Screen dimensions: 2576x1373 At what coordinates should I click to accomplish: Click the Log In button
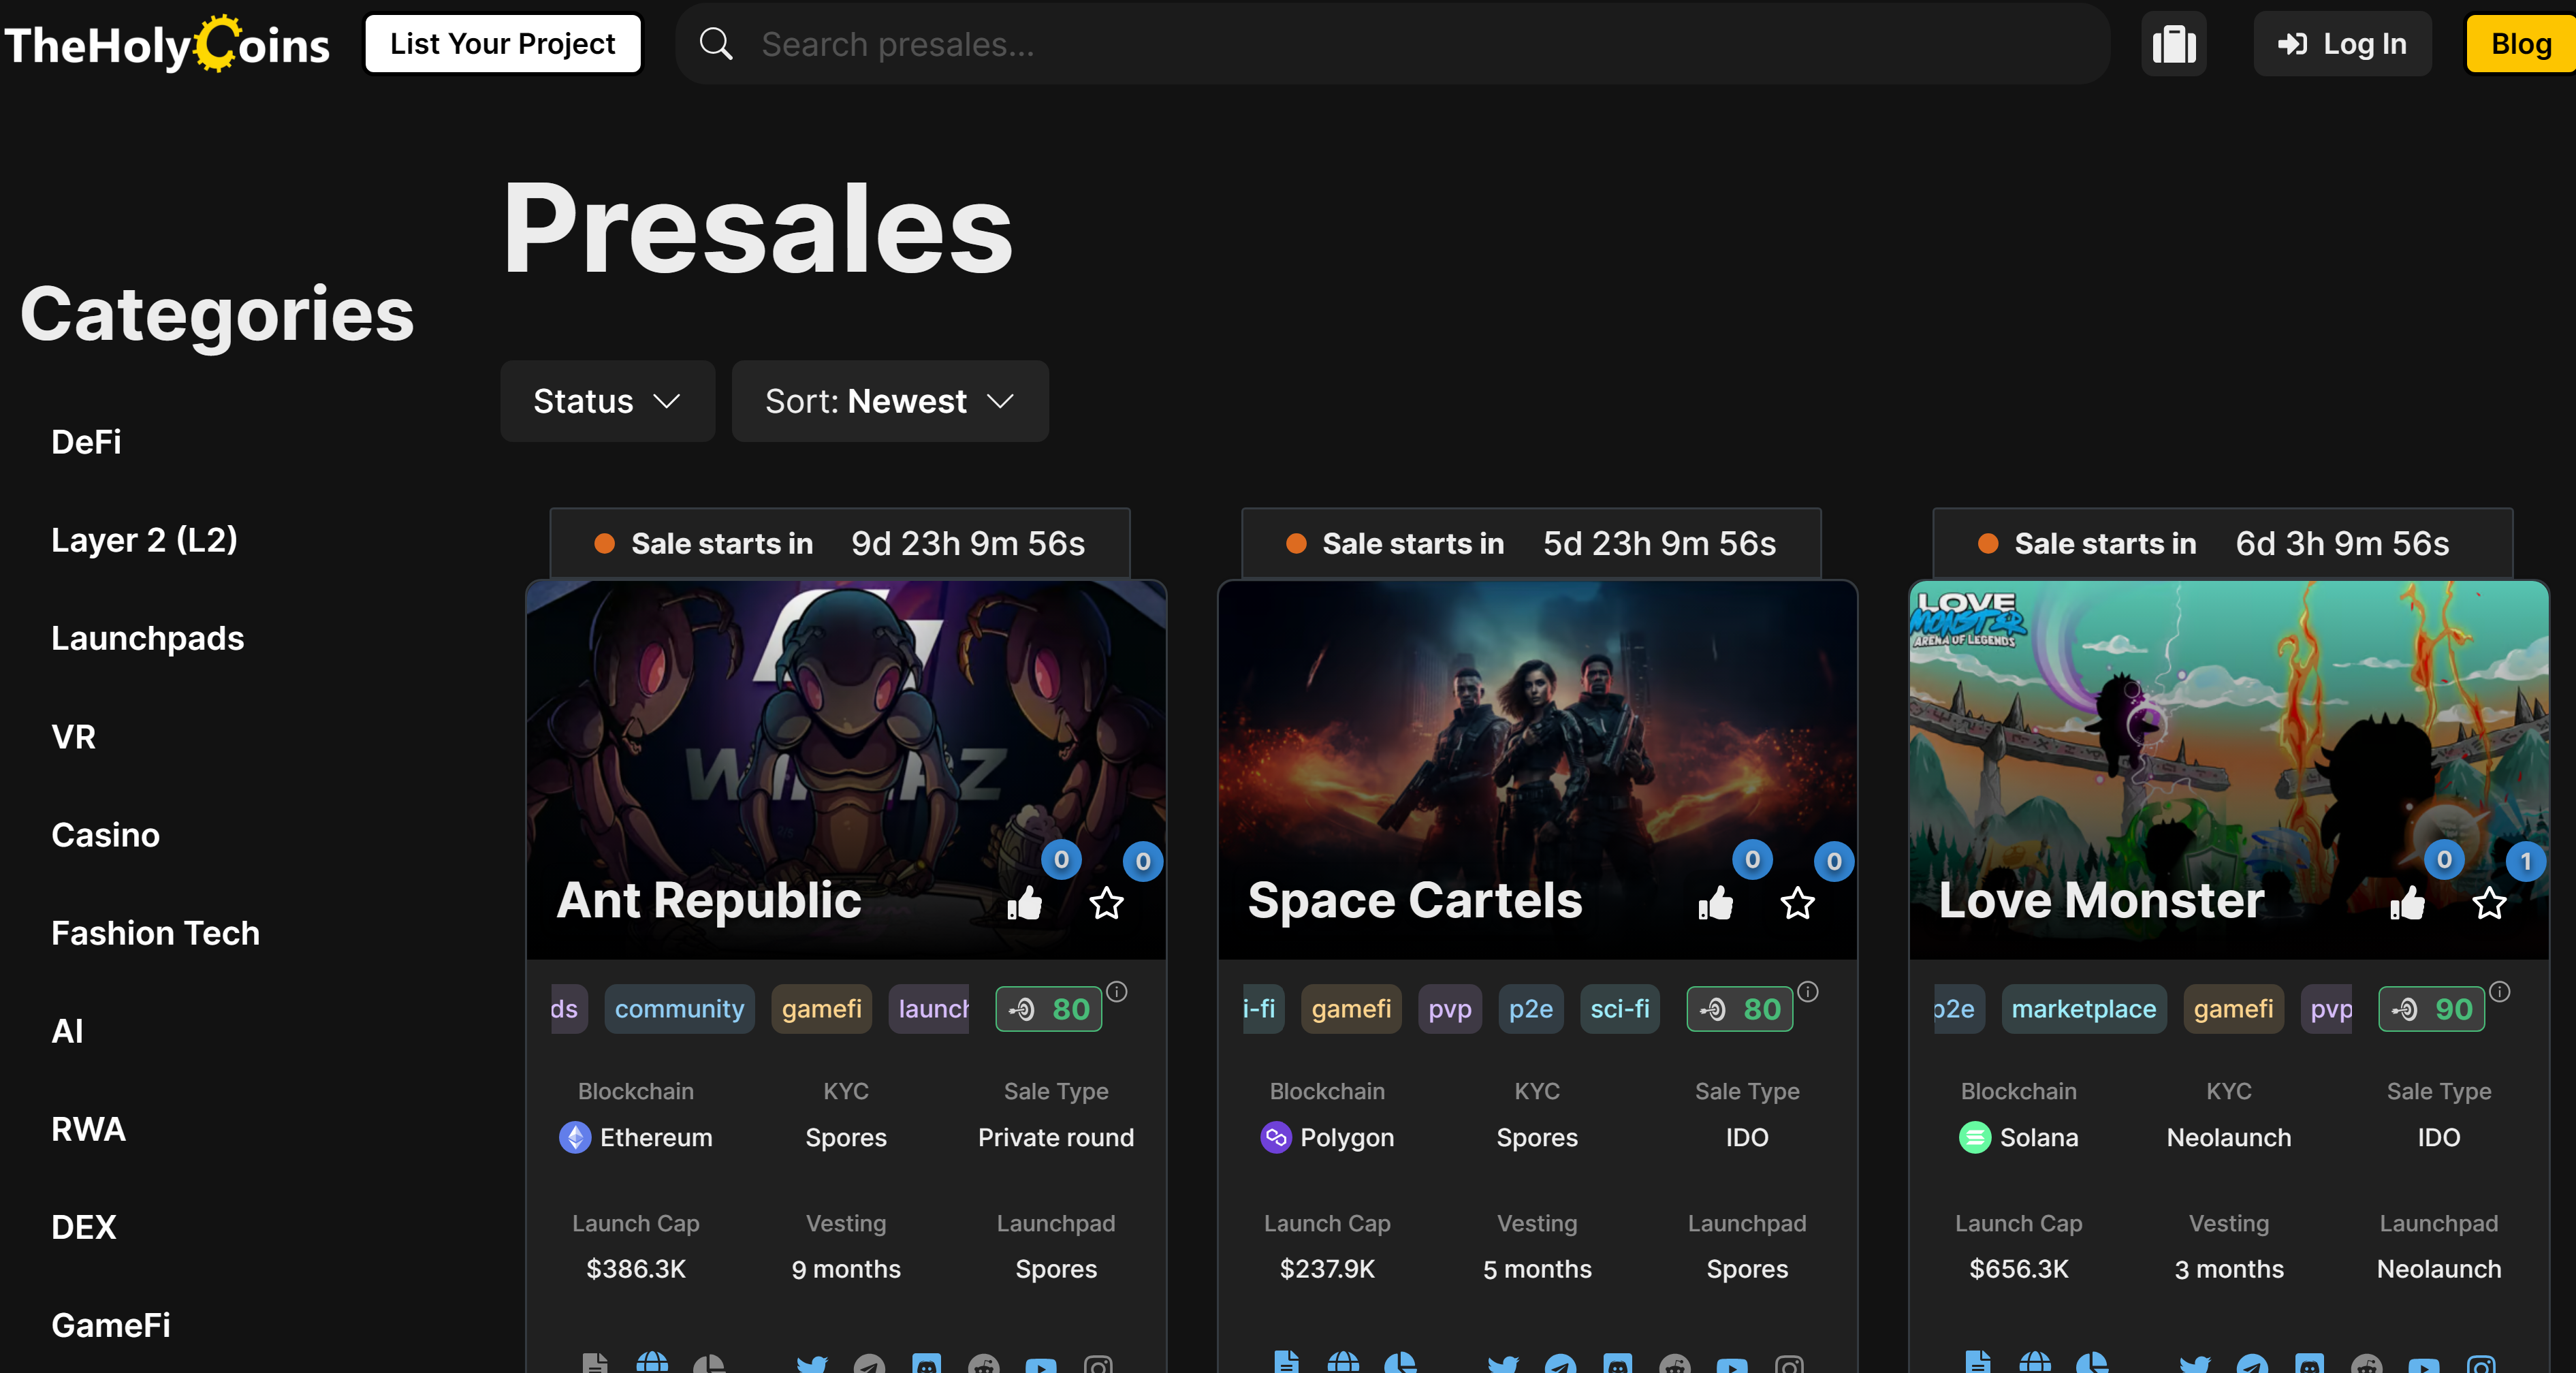[x=2342, y=44]
